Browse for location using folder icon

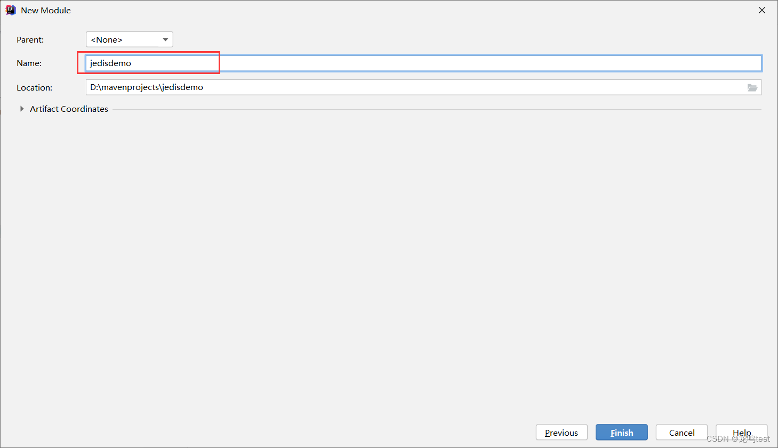click(752, 88)
